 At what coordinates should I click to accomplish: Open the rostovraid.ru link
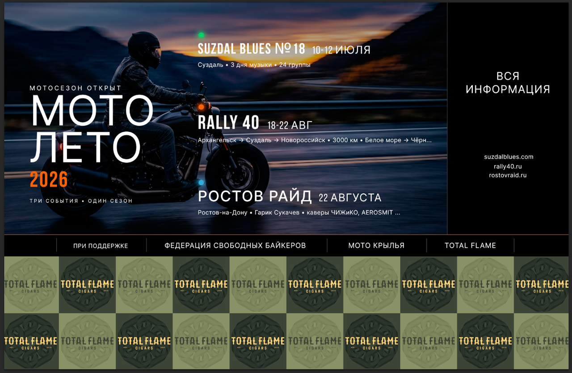(x=508, y=175)
